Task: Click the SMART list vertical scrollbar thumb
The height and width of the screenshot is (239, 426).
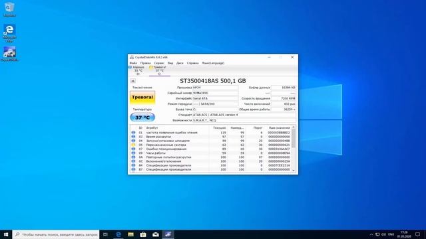Action: coord(294,138)
